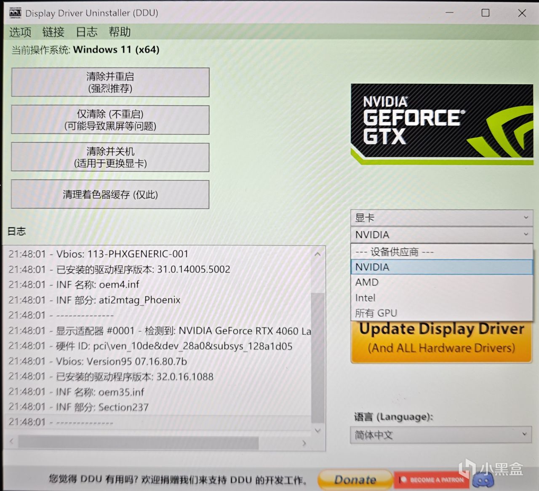Click the 清除并关机 button
Viewport: 539px width, 491px height.
coord(110,157)
